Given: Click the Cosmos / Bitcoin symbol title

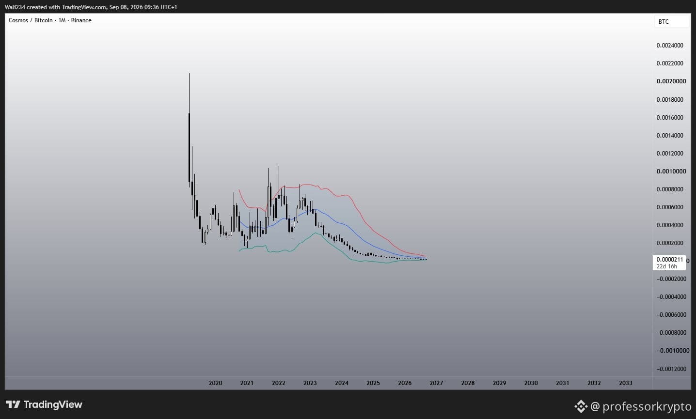Looking at the screenshot, I should pyautogui.click(x=31, y=20).
